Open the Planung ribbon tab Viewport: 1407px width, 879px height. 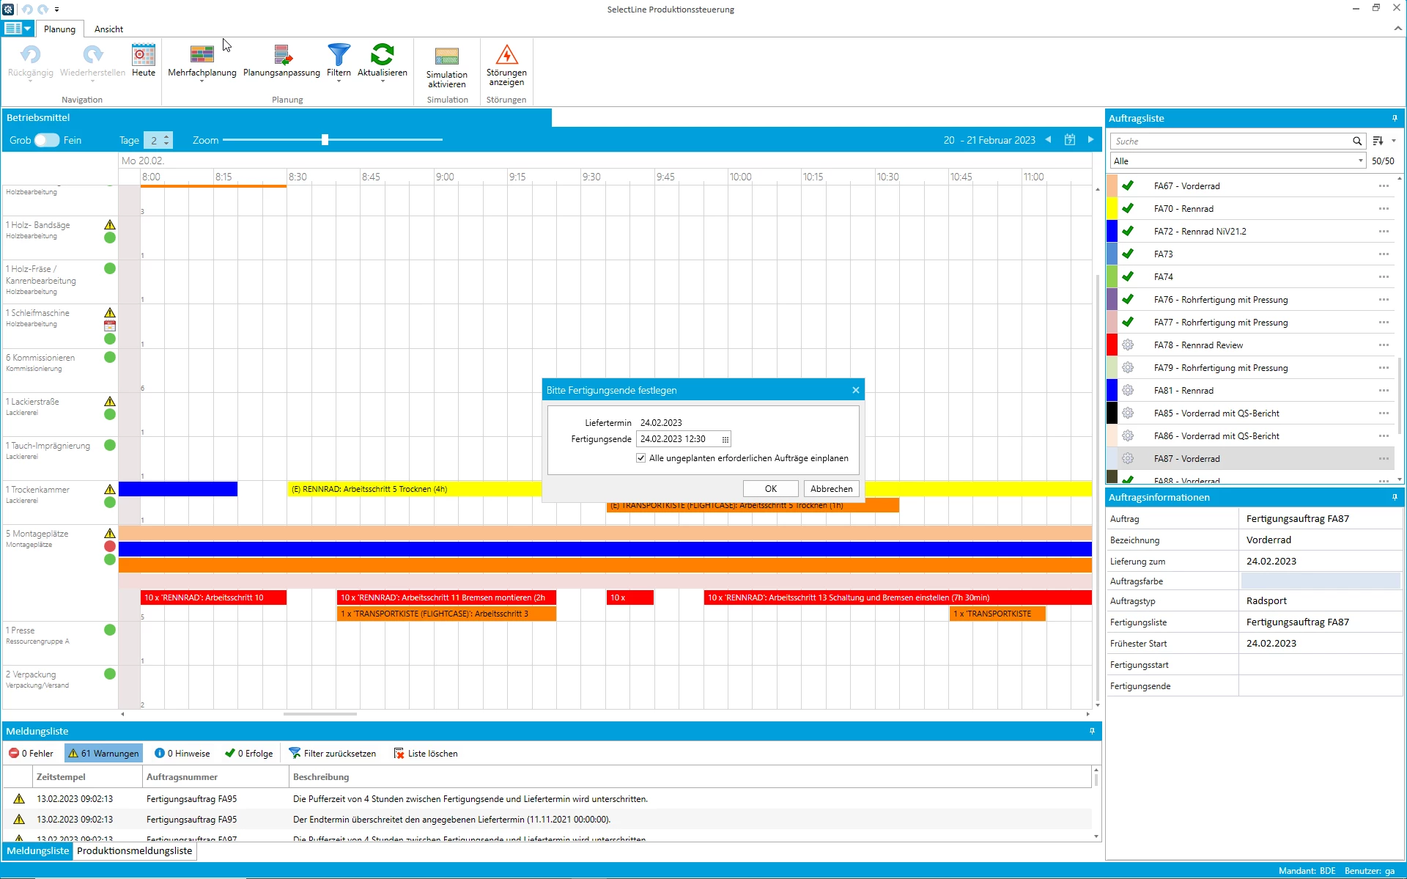(x=59, y=29)
